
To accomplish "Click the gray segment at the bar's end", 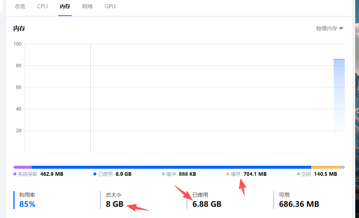I will click(x=342, y=167).
